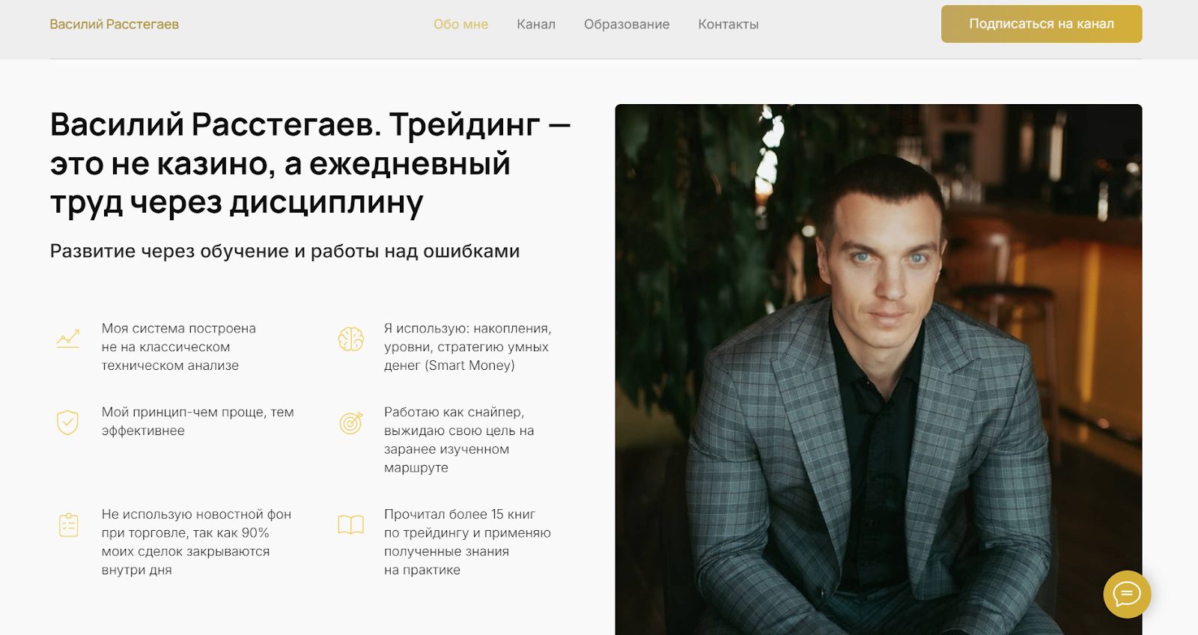
Task: Click the brain icon near Smart Money
Action: click(x=350, y=339)
